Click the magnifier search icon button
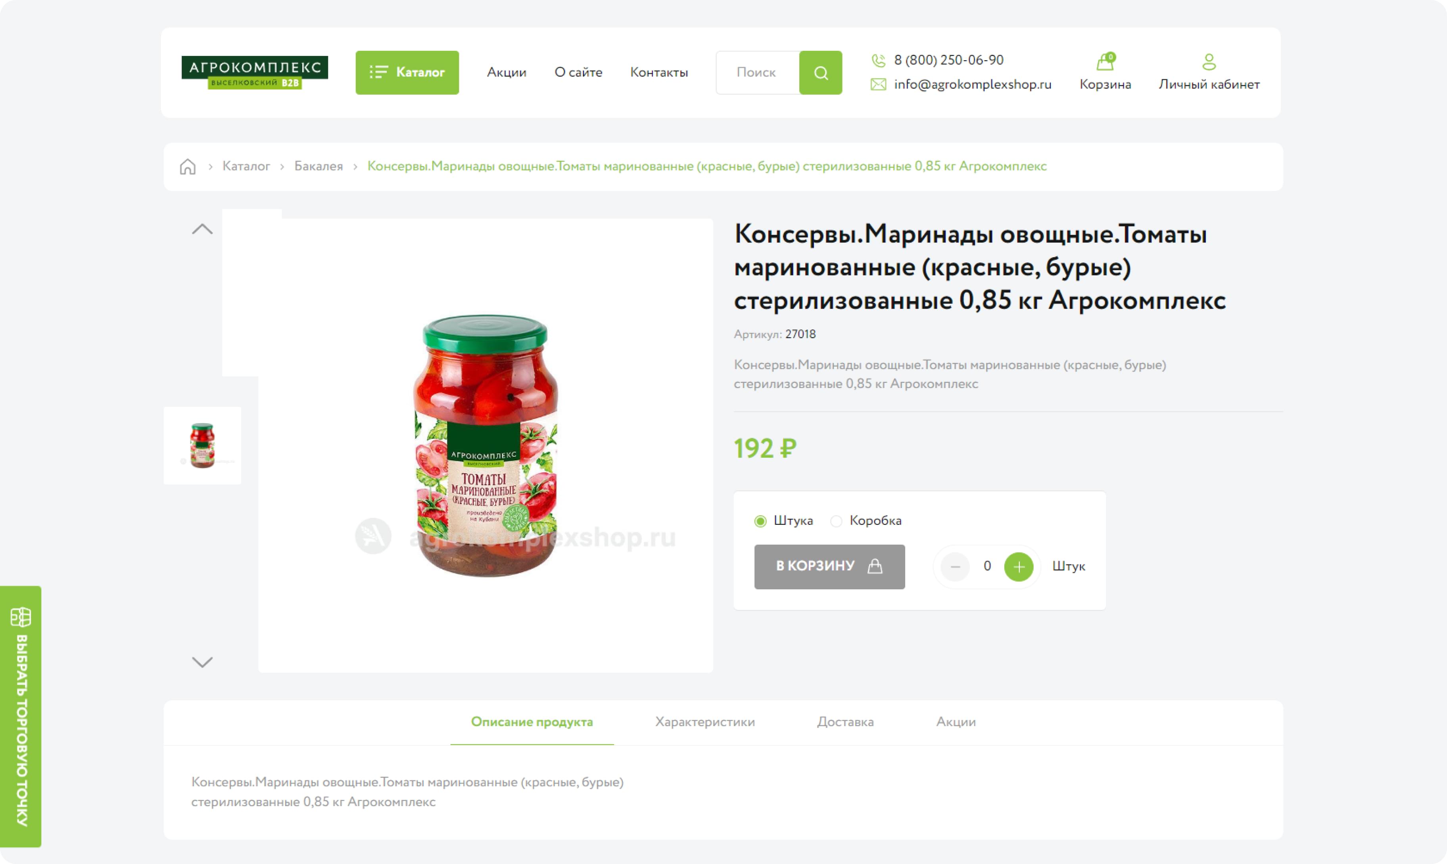The image size is (1447, 864). coord(820,73)
